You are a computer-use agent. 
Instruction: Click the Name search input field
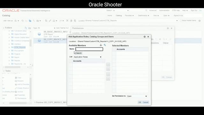(89, 49)
